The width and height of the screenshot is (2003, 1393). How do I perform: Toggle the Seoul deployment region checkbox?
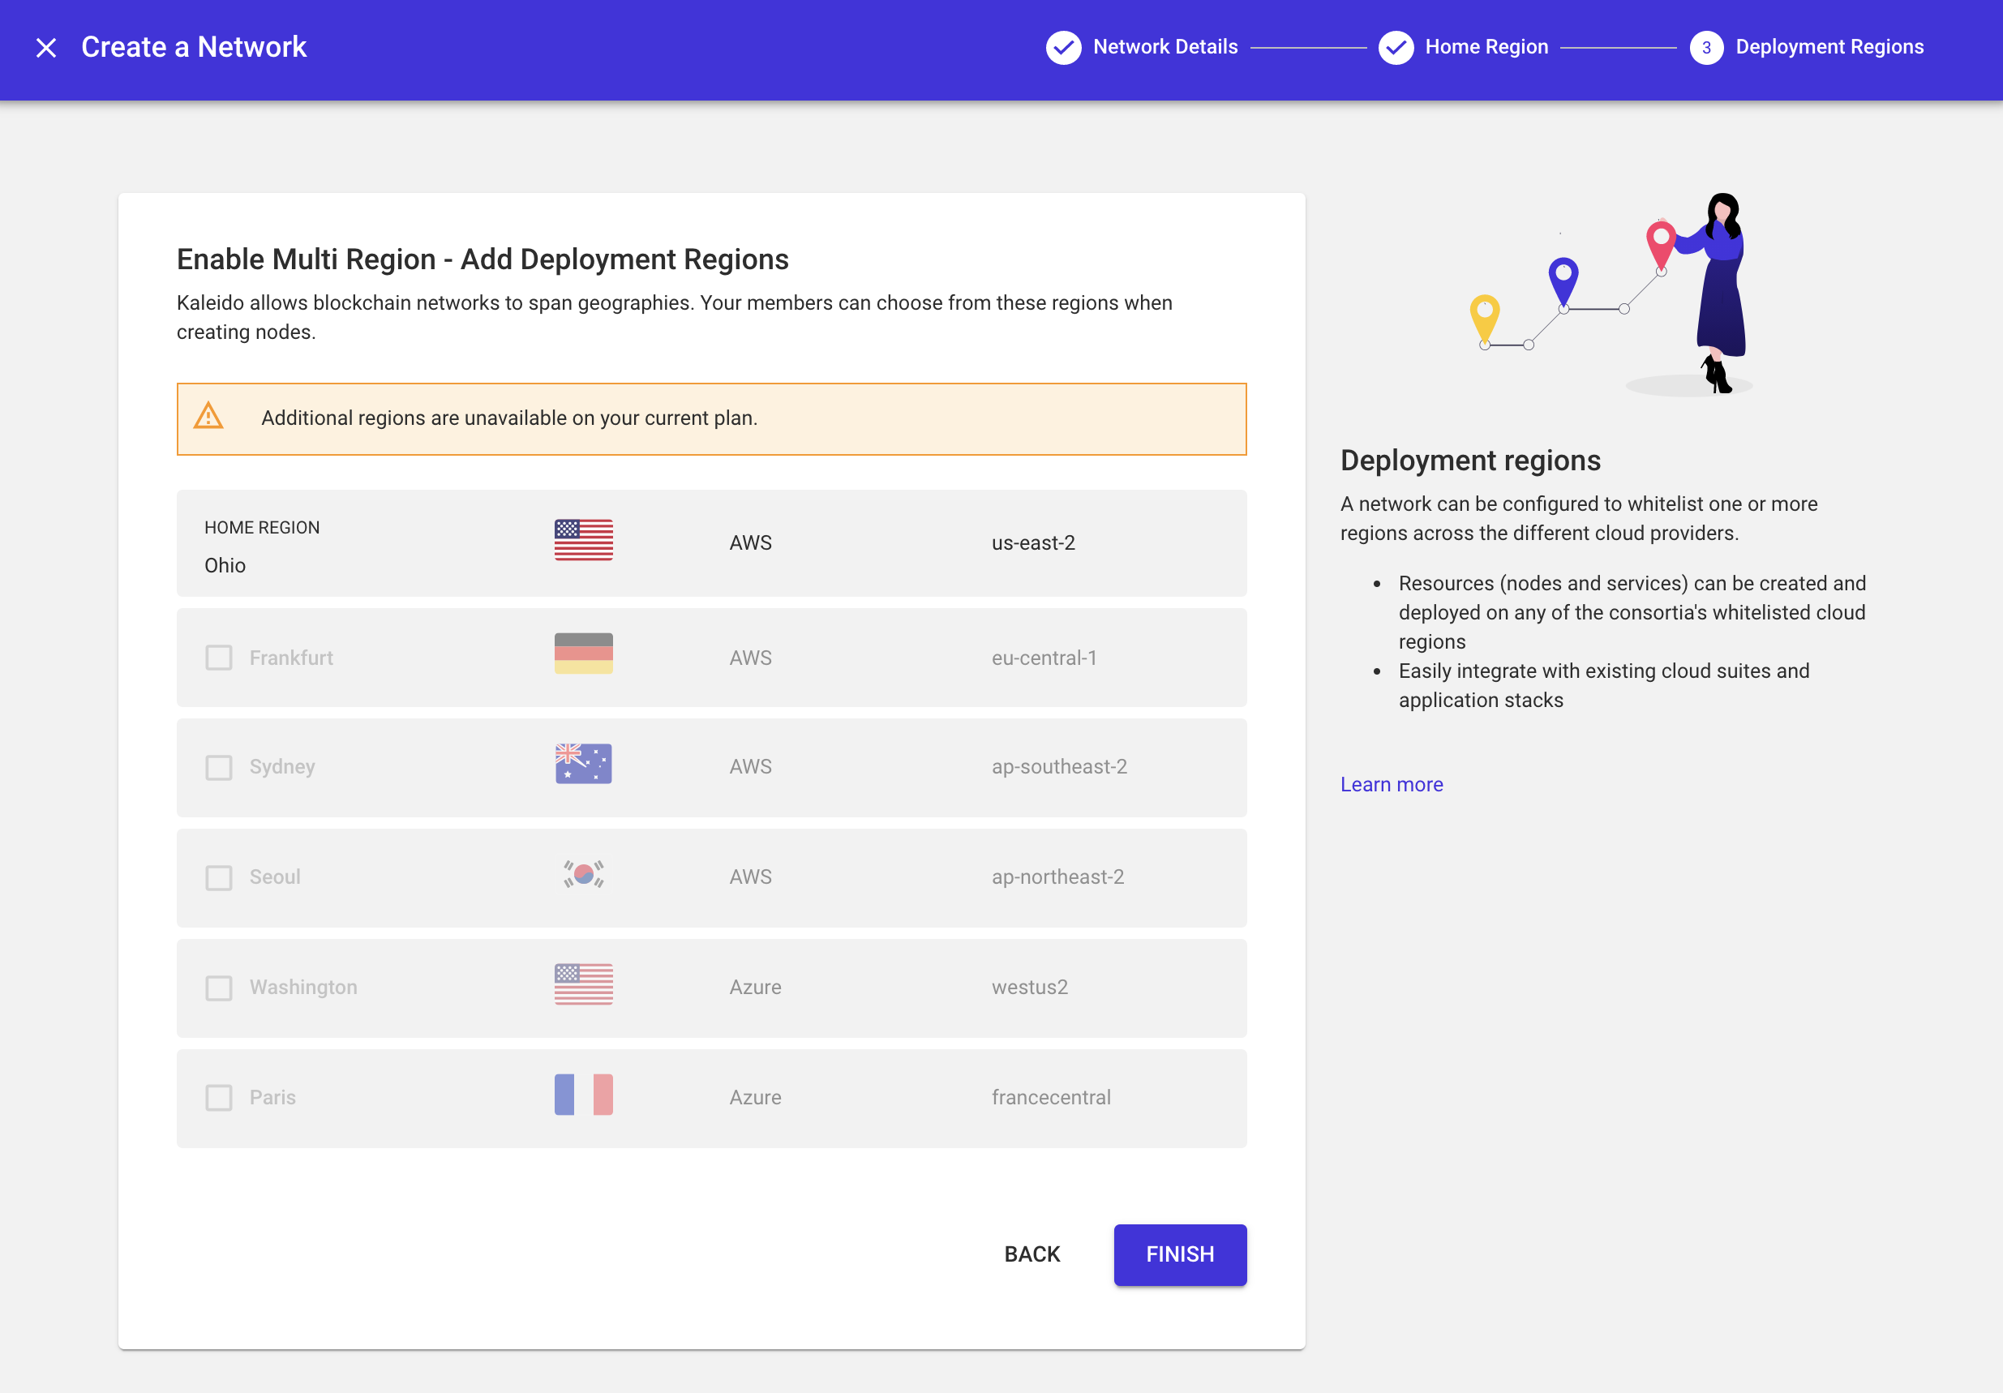tap(219, 877)
